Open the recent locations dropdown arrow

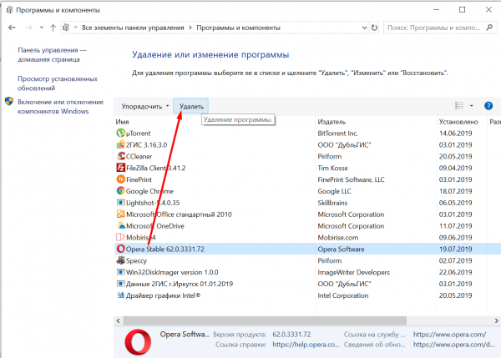pos(42,28)
